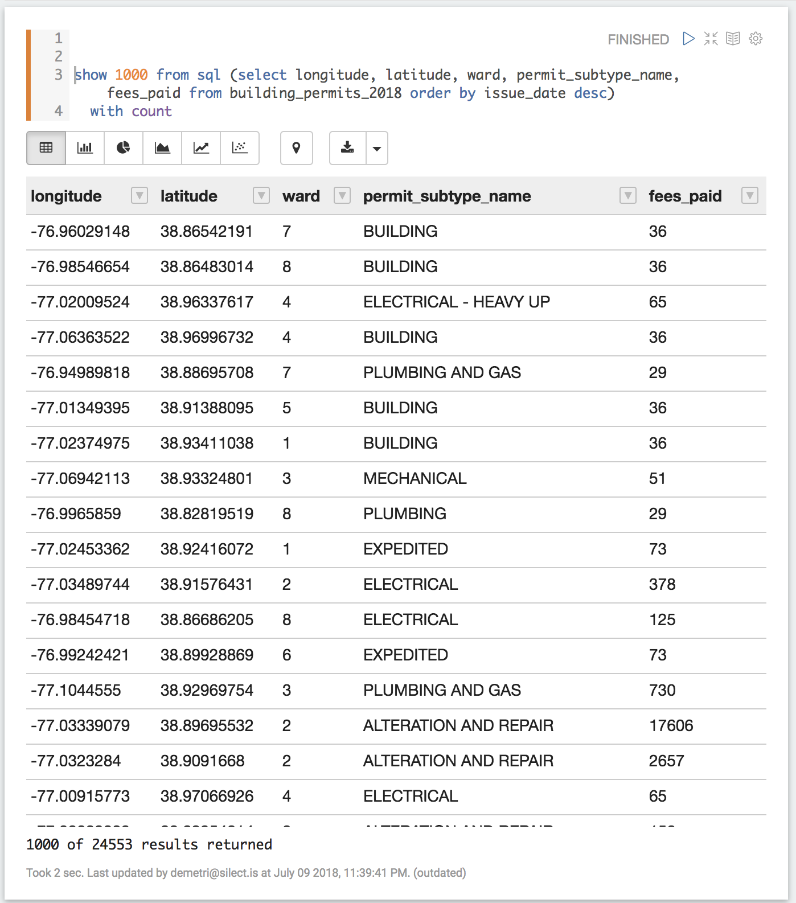Switch to area chart view
This screenshot has width=796, height=903.
pos(162,148)
